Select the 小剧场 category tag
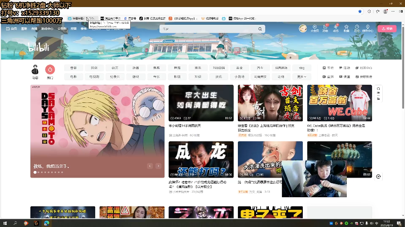The image size is (405, 227). click(x=239, y=77)
